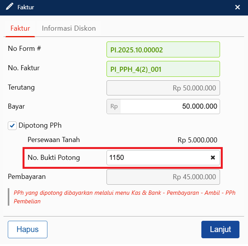Click the pencil edit icon in title bar
The image size is (248, 246).
point(10,7)
